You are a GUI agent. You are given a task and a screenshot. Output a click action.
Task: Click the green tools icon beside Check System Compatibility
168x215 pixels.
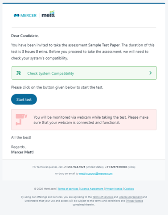[19, 73]
